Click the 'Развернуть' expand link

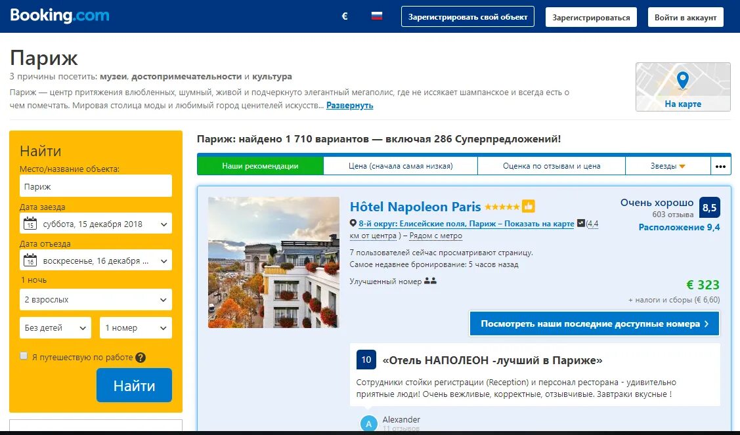[x=350, y=105]
